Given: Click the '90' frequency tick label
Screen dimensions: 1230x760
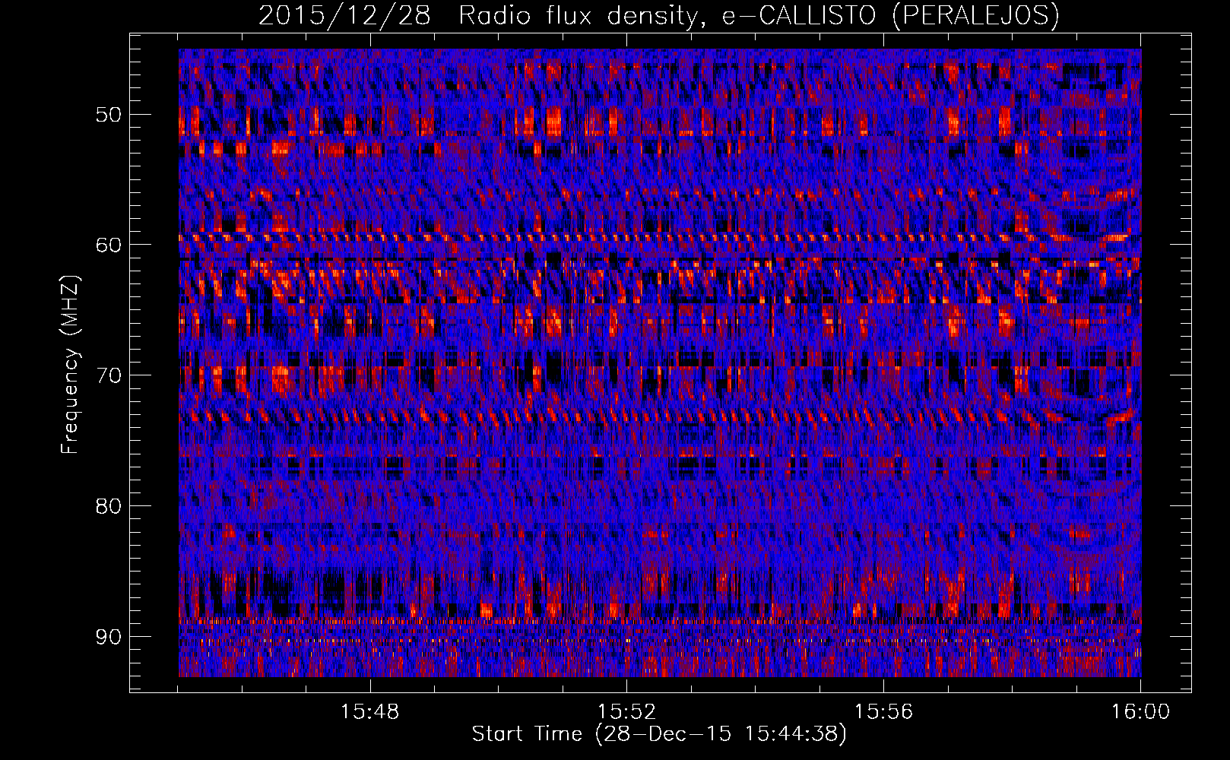Looking at the screenshot, I should pyautogui.click(x=108, y=636).
